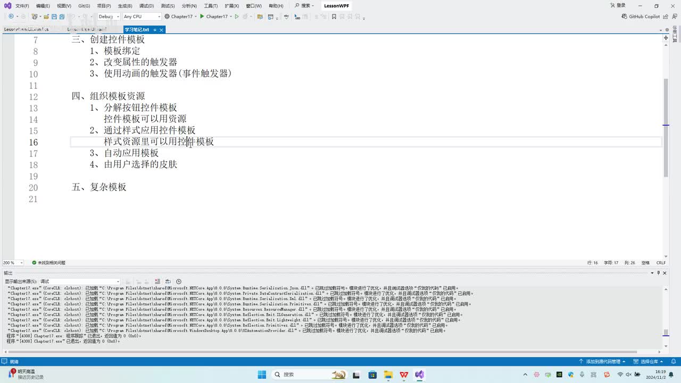Show hidden tray icons chevron
This screenshot has width=681, height=383.
pos(526,374)
